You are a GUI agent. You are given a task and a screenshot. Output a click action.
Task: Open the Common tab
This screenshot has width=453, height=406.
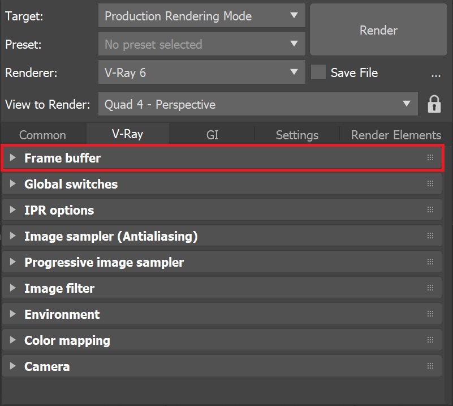click(x=42, y=134)
